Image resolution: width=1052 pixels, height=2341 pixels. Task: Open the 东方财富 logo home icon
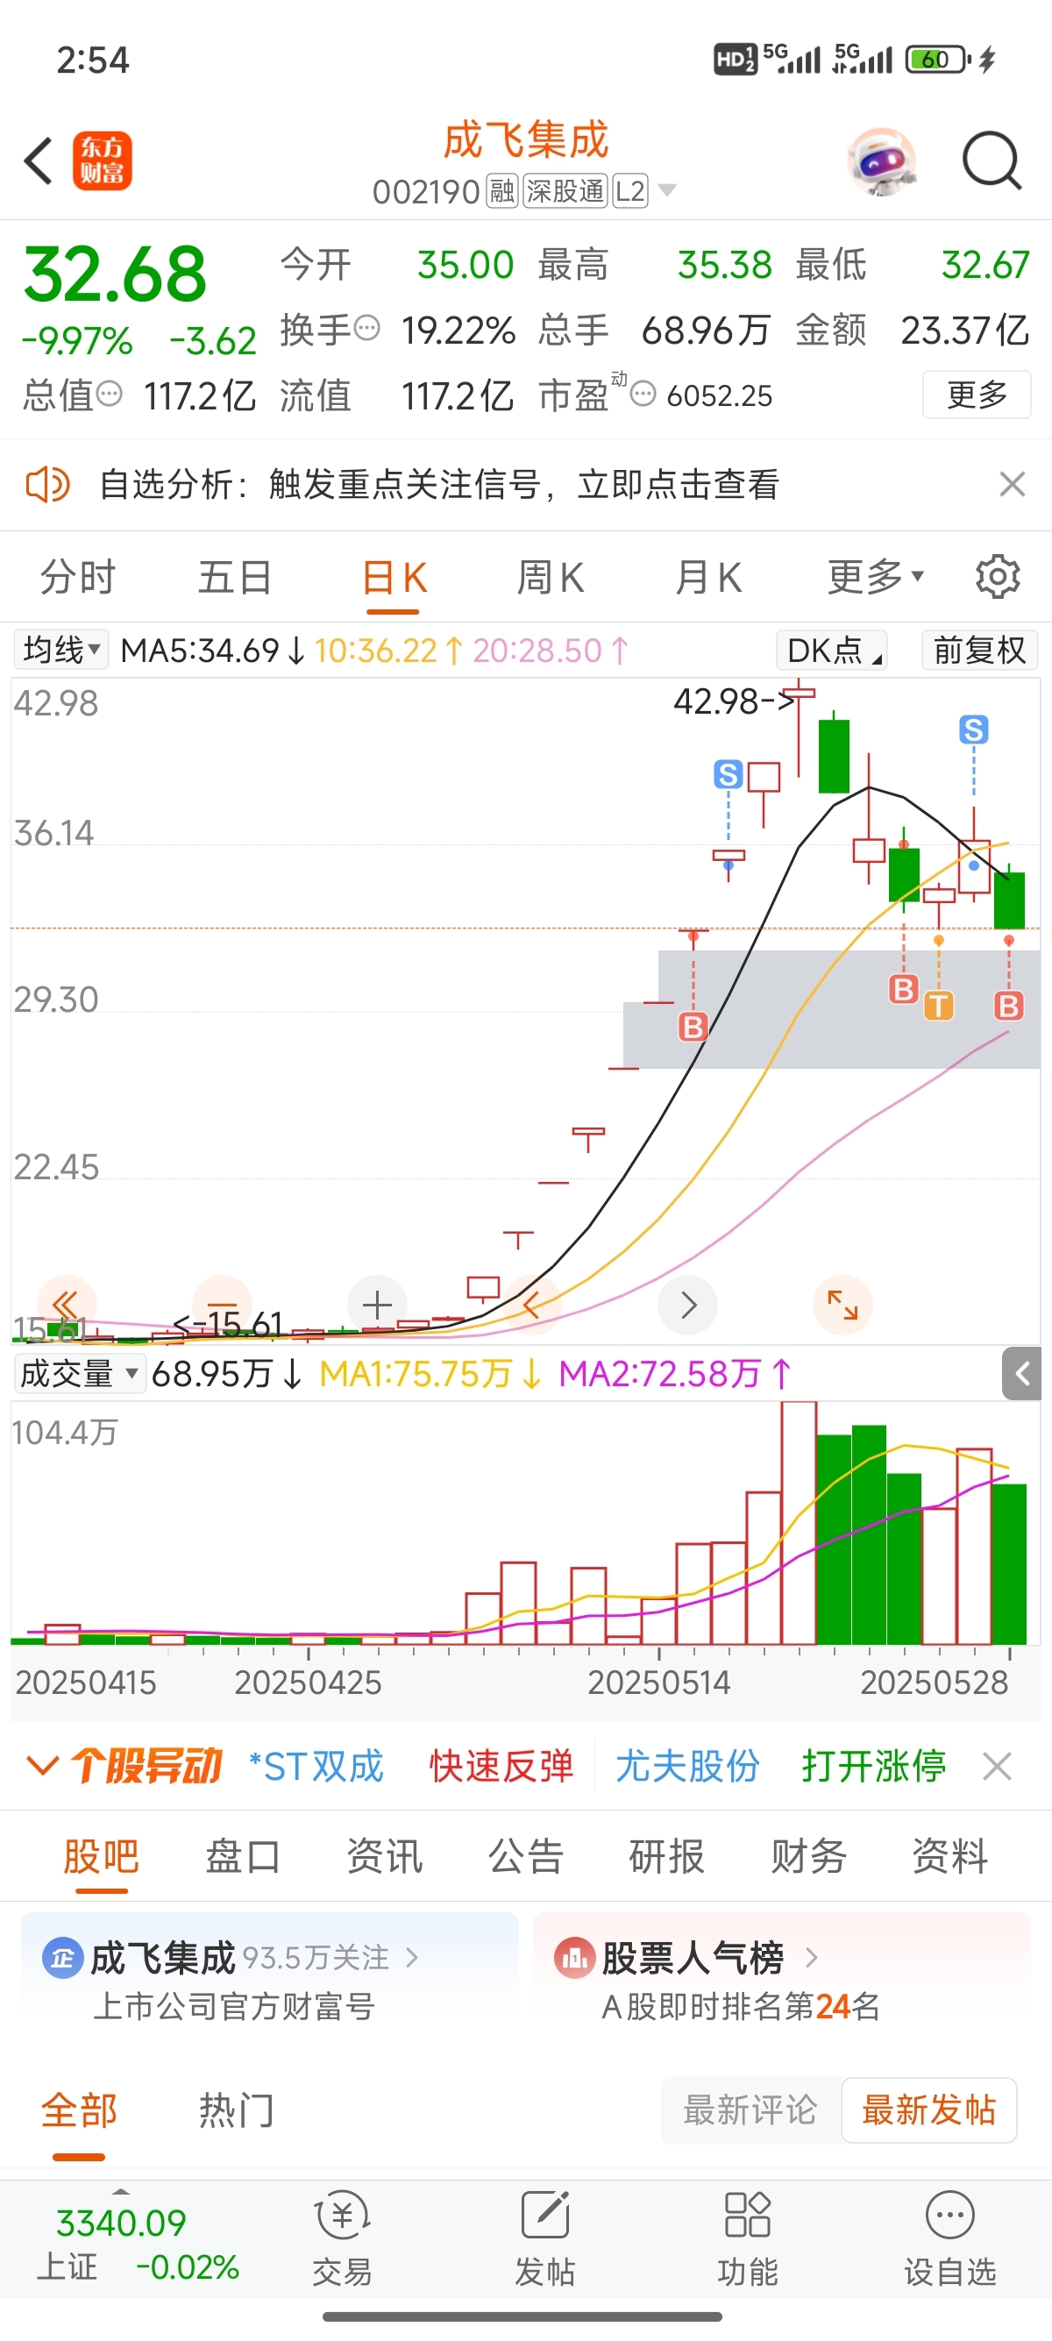102,161
